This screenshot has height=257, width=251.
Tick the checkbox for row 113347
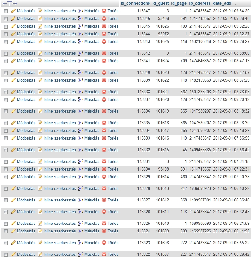6,11
